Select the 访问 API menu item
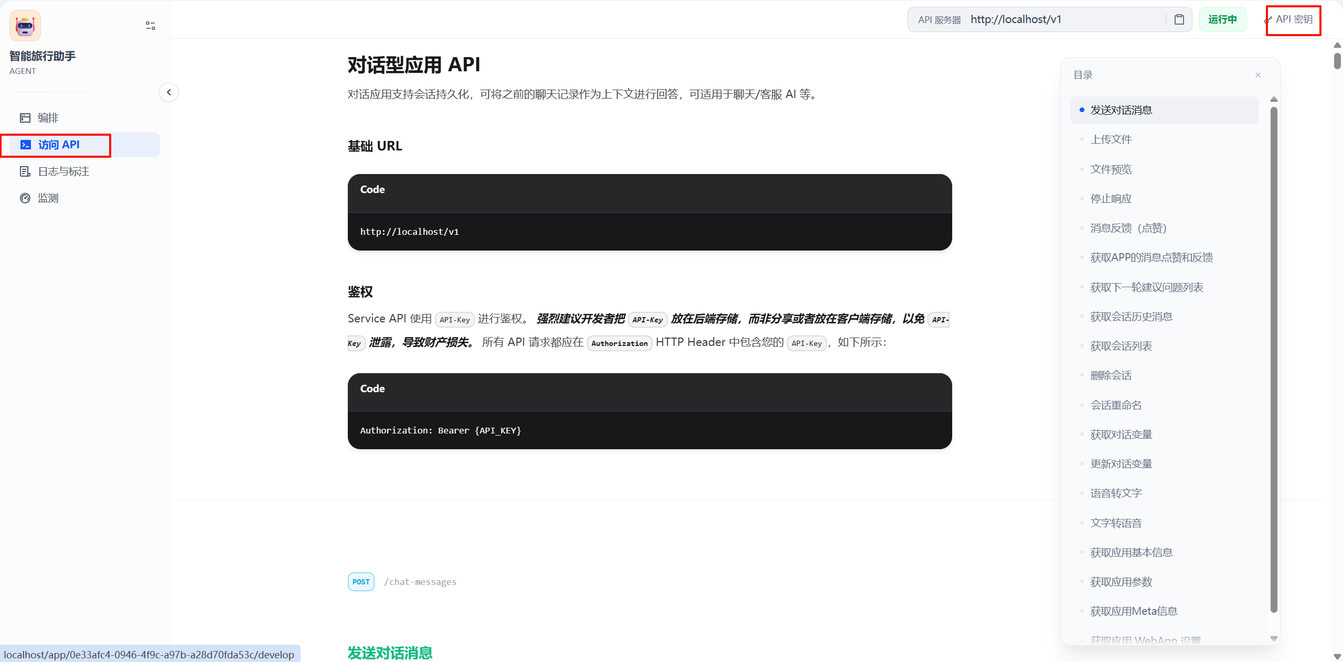 point(59,145)
